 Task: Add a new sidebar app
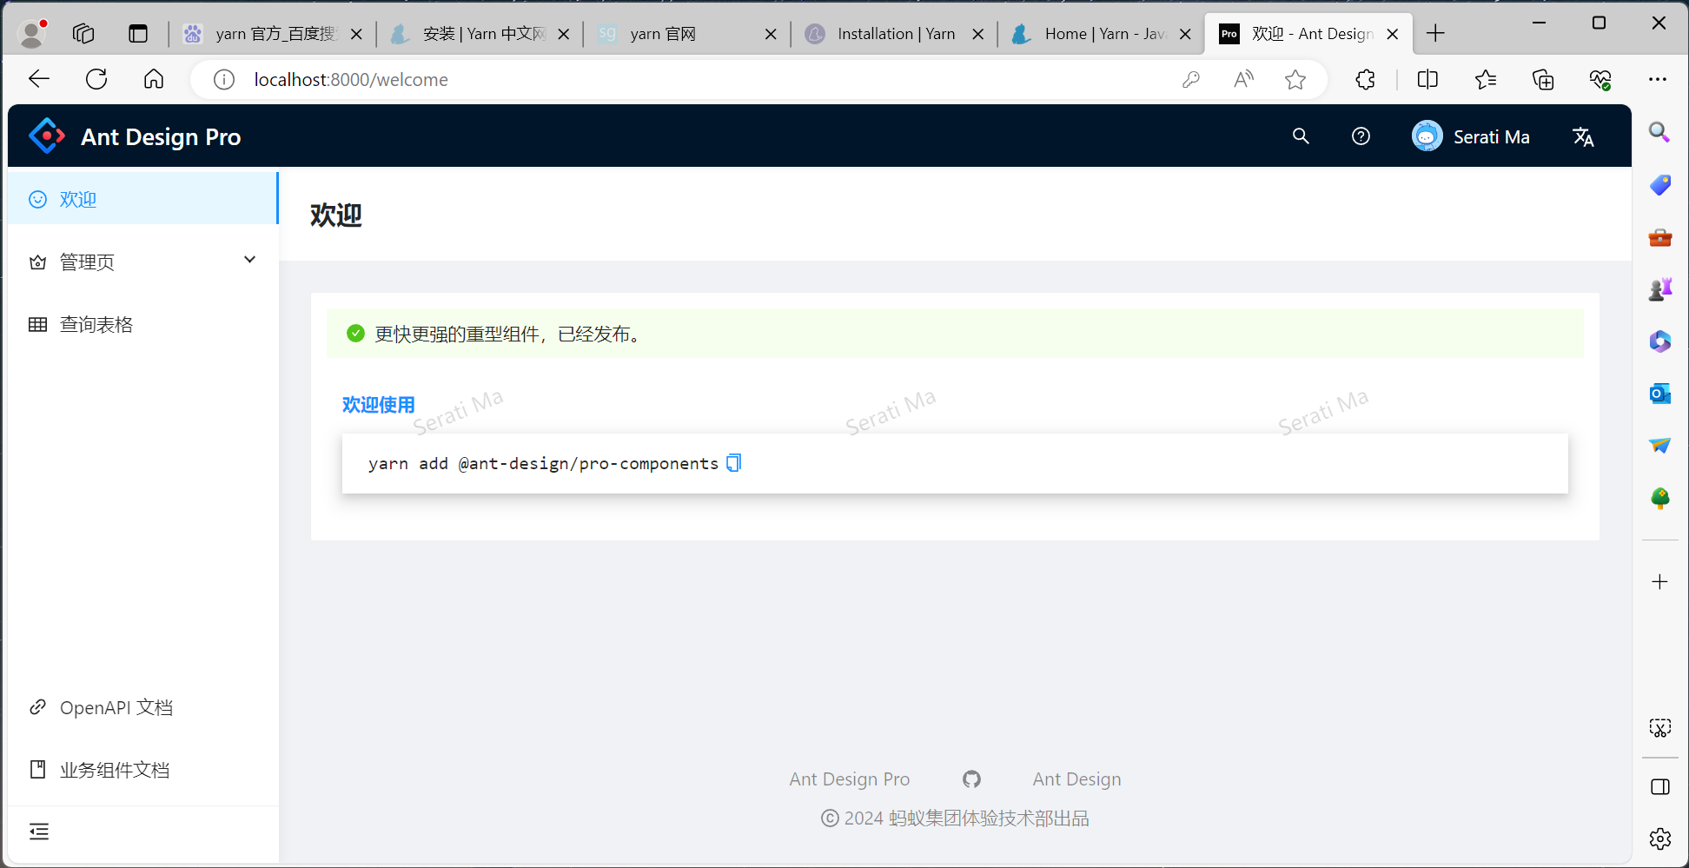point(1659,582)
